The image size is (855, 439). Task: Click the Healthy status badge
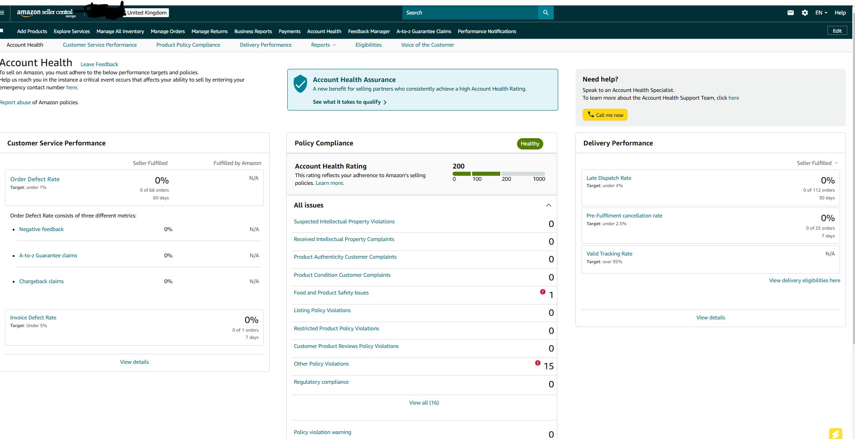tap(530, 144)
